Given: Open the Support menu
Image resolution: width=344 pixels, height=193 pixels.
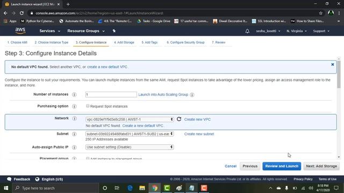Looking at the screenshot, I should (x=321, y=31).
